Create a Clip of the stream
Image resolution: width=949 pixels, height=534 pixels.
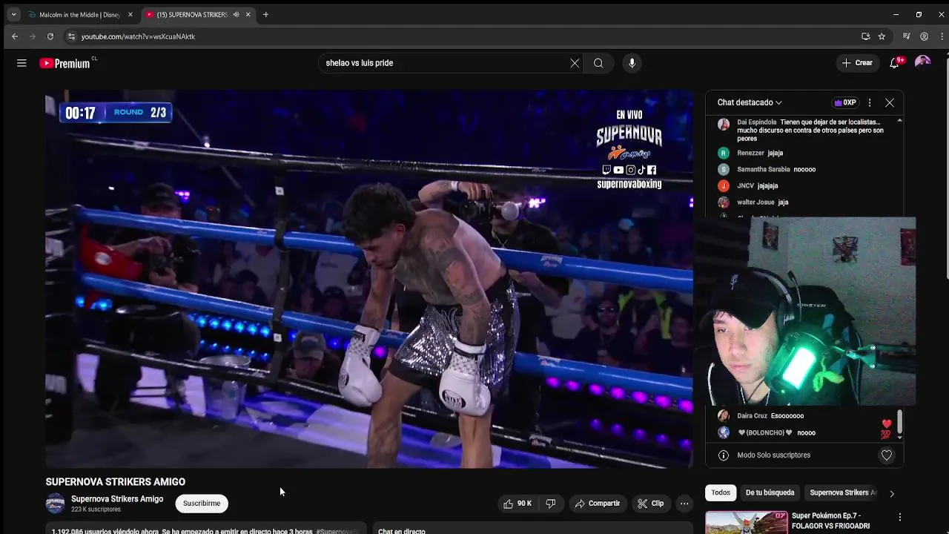[x=651, y=504]
